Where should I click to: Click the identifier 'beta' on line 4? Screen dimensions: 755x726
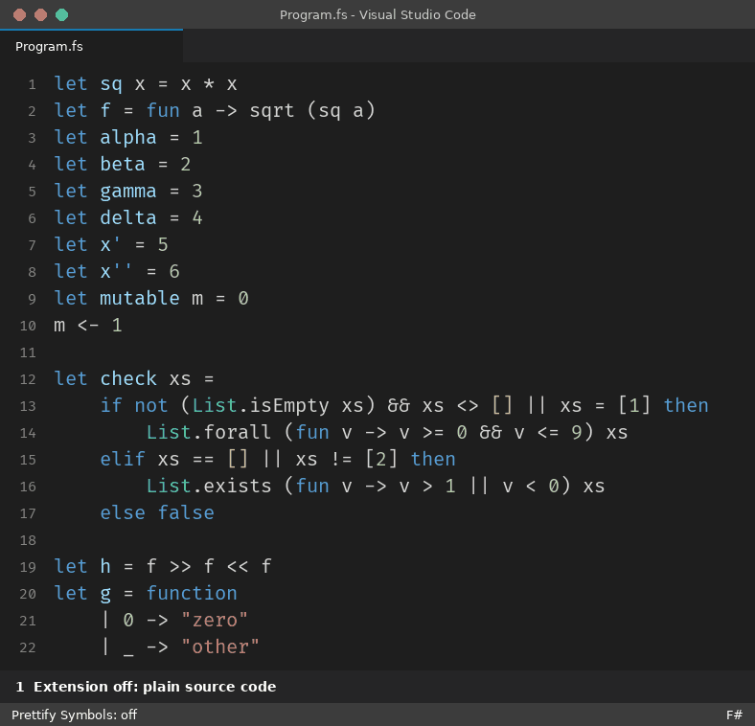click(x=123, y=164)
